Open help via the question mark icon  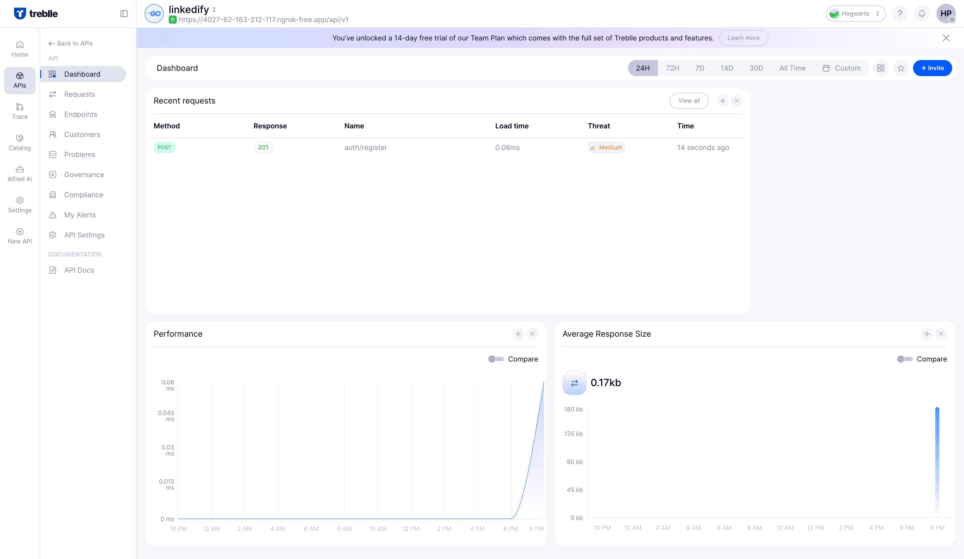900,14
